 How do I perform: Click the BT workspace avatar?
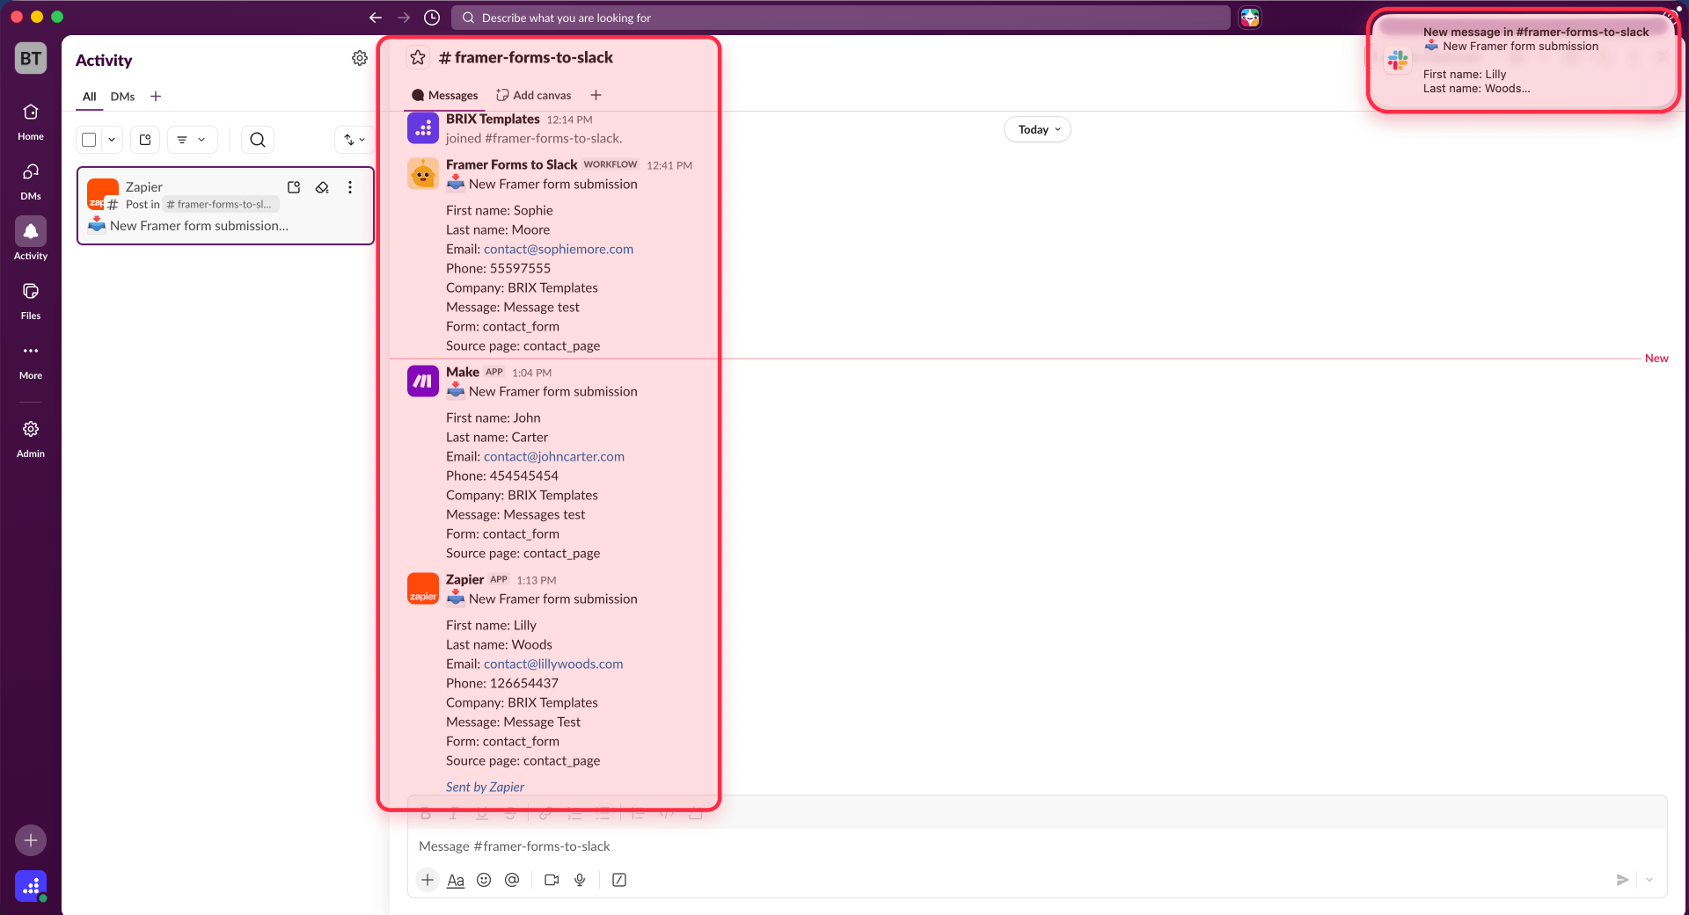(31, 58)
